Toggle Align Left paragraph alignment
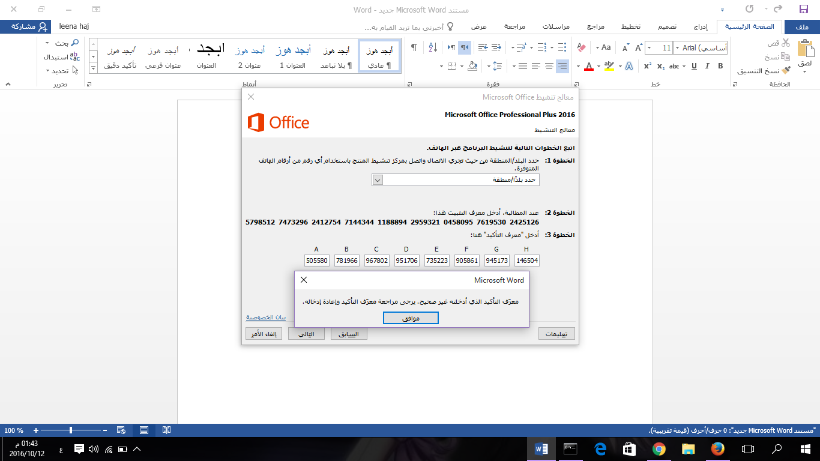 536,66
